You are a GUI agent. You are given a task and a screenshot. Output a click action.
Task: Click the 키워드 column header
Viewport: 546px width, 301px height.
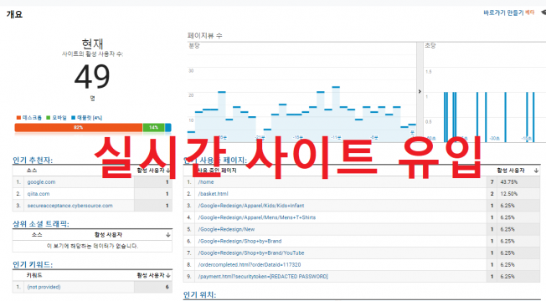(x=34, y=275)
